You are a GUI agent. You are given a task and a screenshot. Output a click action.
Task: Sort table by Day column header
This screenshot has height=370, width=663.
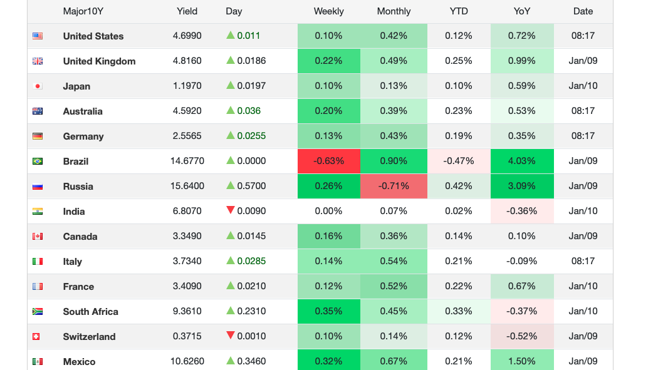pyautogui.click(x=234, y=11)
